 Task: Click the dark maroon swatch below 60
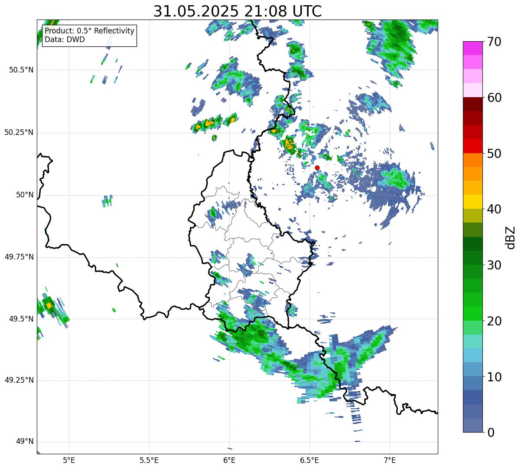click(472, 104)
